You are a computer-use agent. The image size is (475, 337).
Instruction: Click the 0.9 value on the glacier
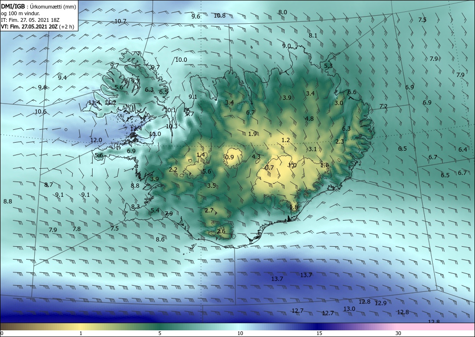click(x=229, y=157)
